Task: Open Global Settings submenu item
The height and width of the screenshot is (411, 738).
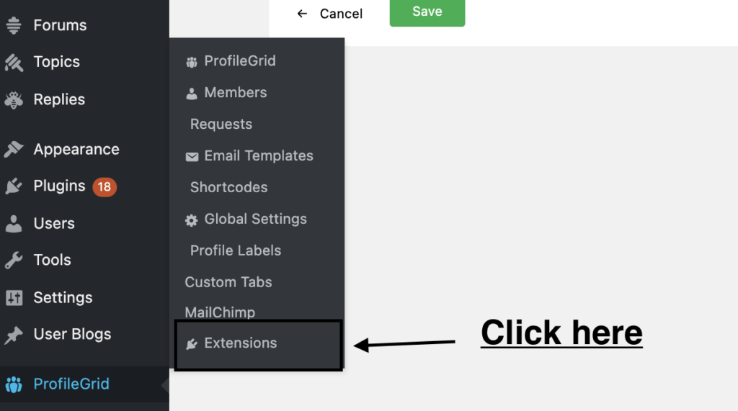Action: [255, 220]
